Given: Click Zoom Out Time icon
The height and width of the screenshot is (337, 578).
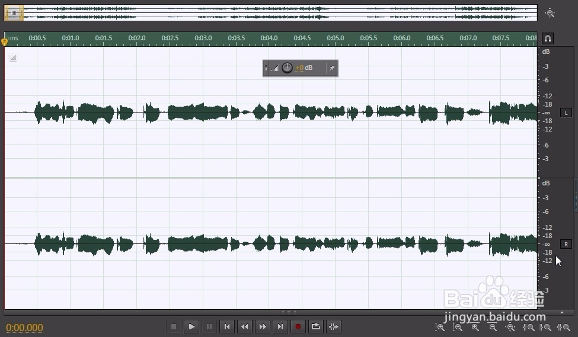Looking at the screenshot, I should point(493,327).
